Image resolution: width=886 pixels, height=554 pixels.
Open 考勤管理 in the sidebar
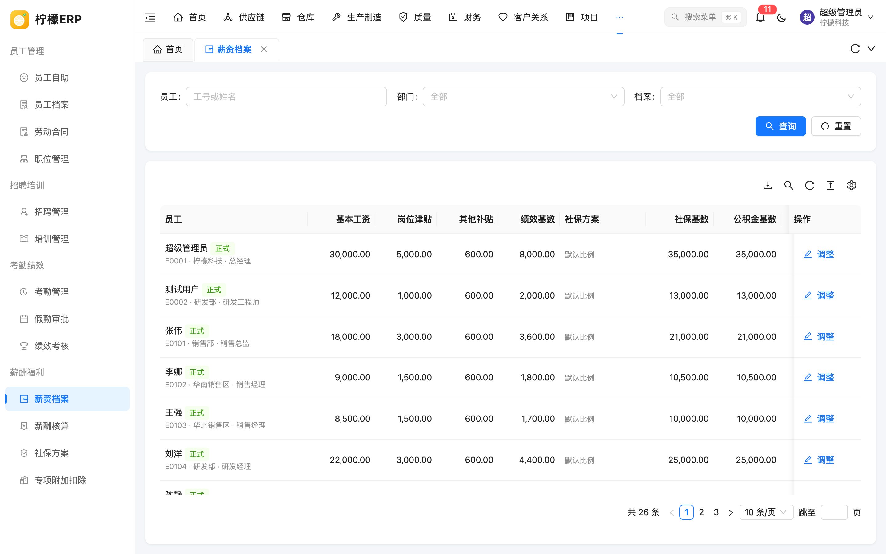[67, 292]
